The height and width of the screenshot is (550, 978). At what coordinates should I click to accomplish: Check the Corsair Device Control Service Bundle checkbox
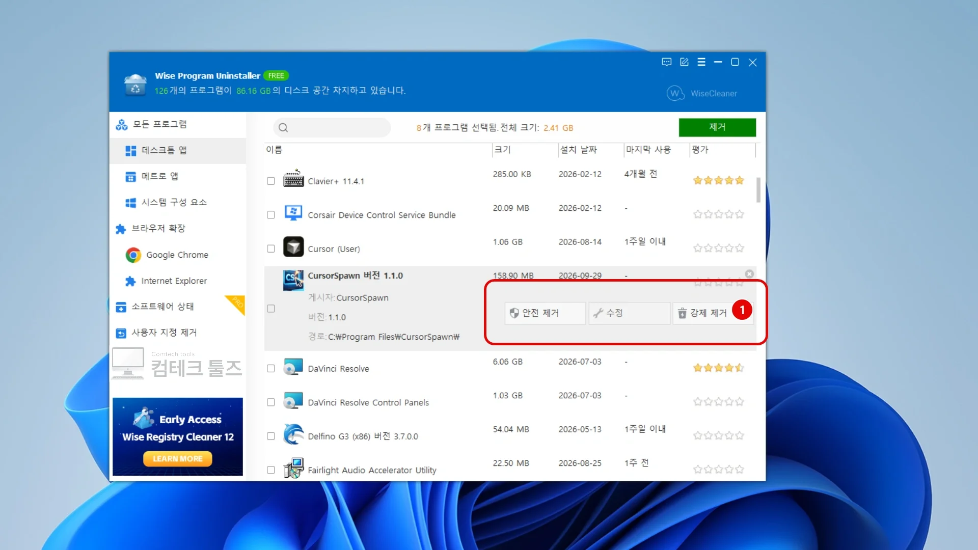pyautogui.click(x=271, y=215)
